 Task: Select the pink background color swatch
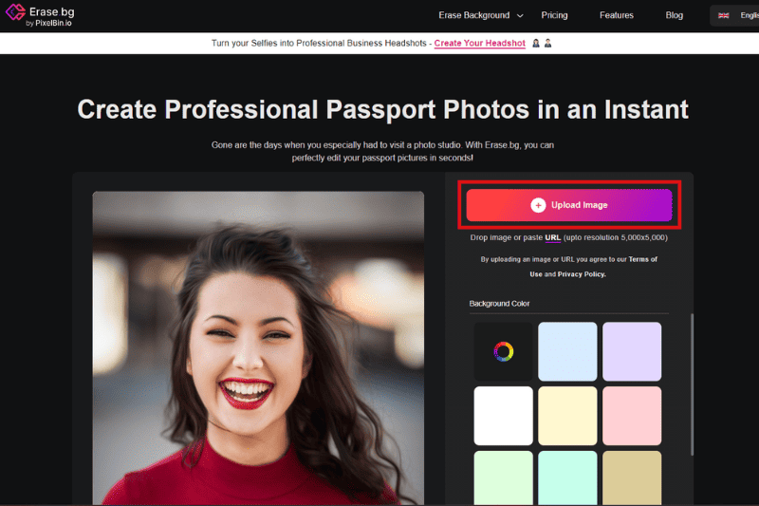(632, 416)
